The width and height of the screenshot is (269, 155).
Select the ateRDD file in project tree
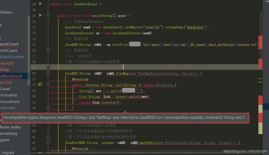click(x=7, y=63)
